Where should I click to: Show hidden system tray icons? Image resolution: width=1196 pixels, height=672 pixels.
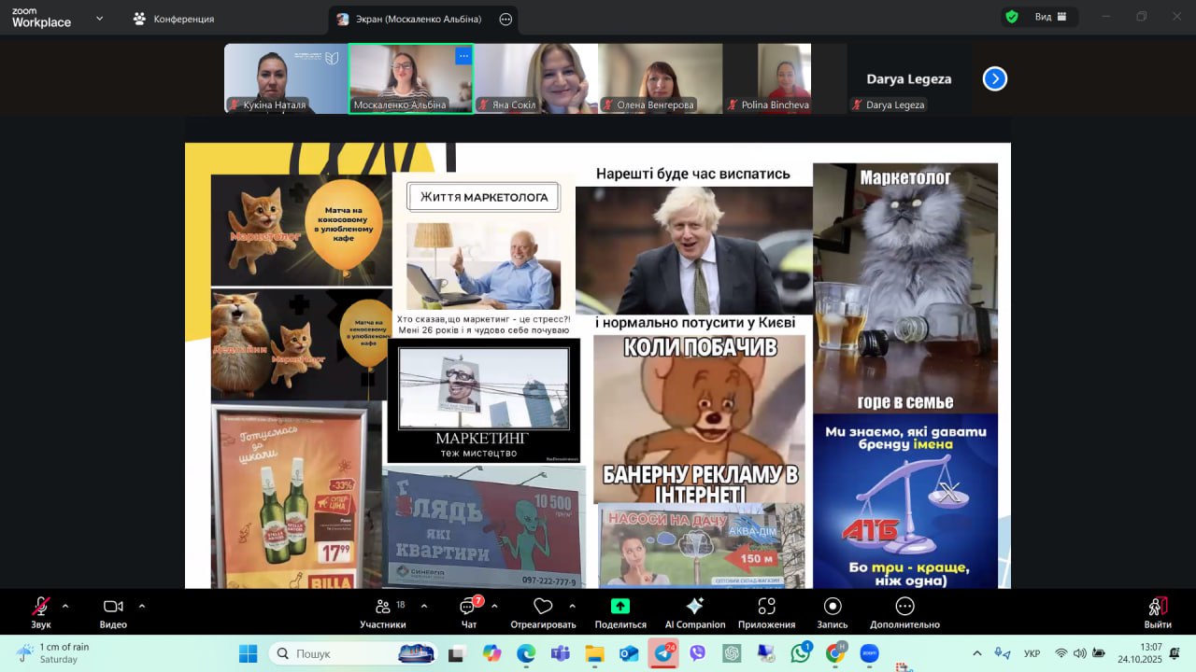point(977,653)
